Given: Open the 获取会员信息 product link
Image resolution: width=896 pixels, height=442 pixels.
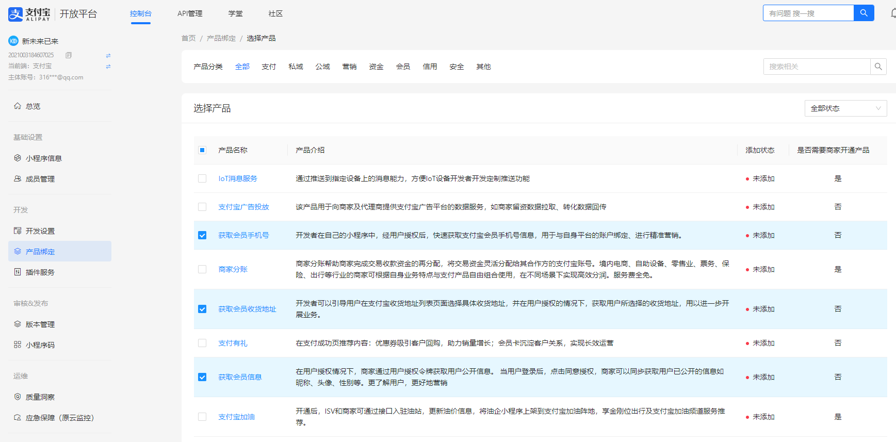Looking at the screenshot, I should click(x=240, y=377).
